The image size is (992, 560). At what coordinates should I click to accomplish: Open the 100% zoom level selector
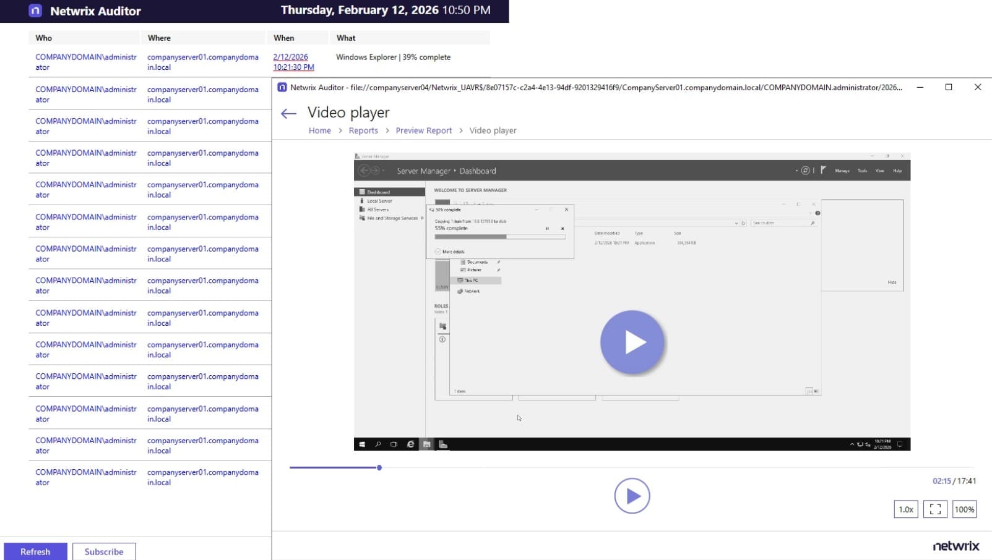[964, 509]
